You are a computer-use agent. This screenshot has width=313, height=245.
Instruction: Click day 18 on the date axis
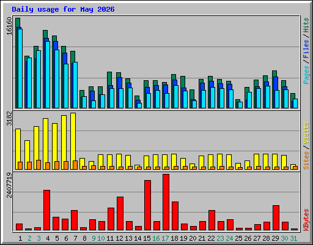point(174,238)
